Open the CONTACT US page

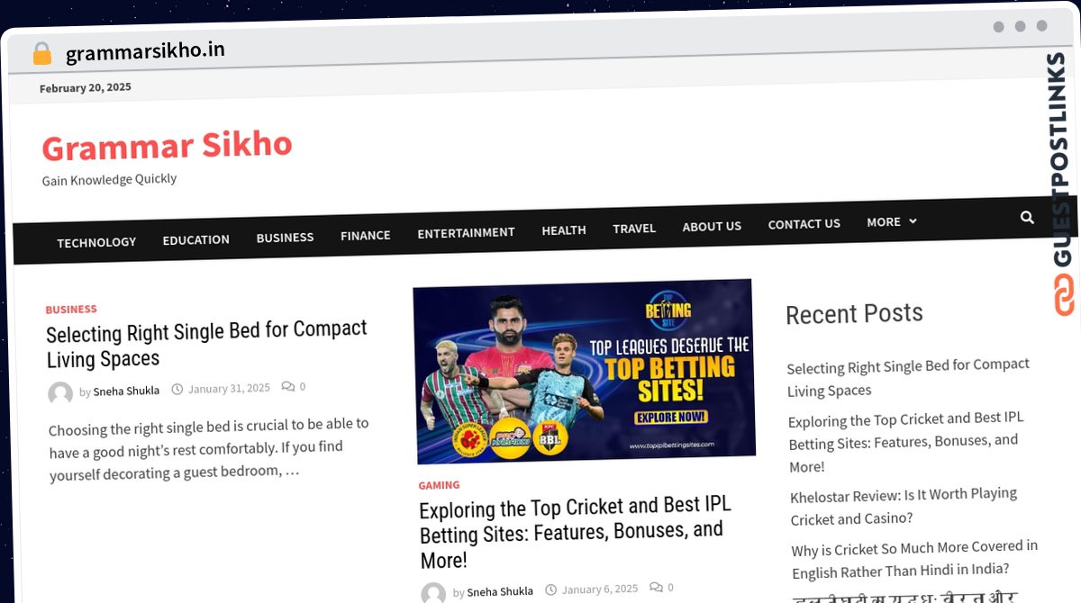click(804, 224)
